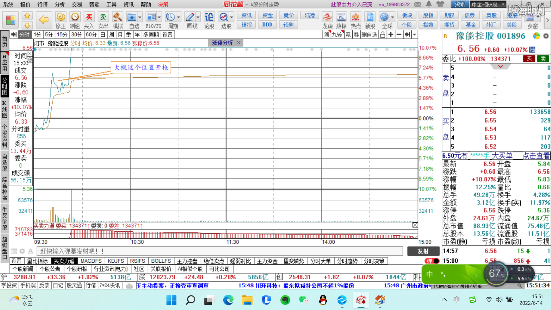Click the pie chart icon beside stock code
551x310 pixels.
536,36
